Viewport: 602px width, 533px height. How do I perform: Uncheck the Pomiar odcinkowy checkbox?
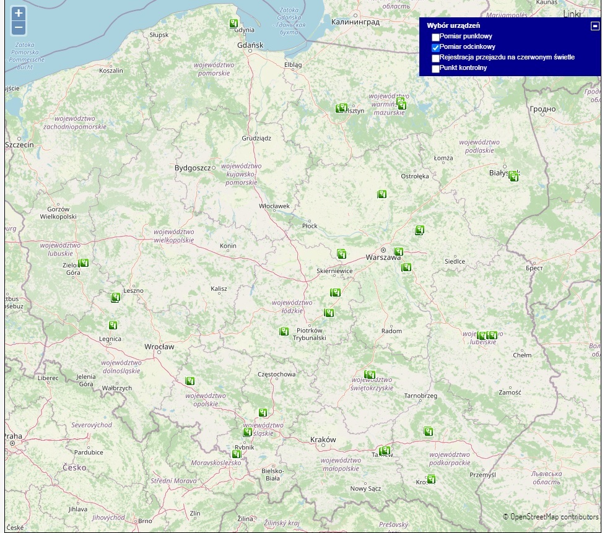(x=435, y=48)
